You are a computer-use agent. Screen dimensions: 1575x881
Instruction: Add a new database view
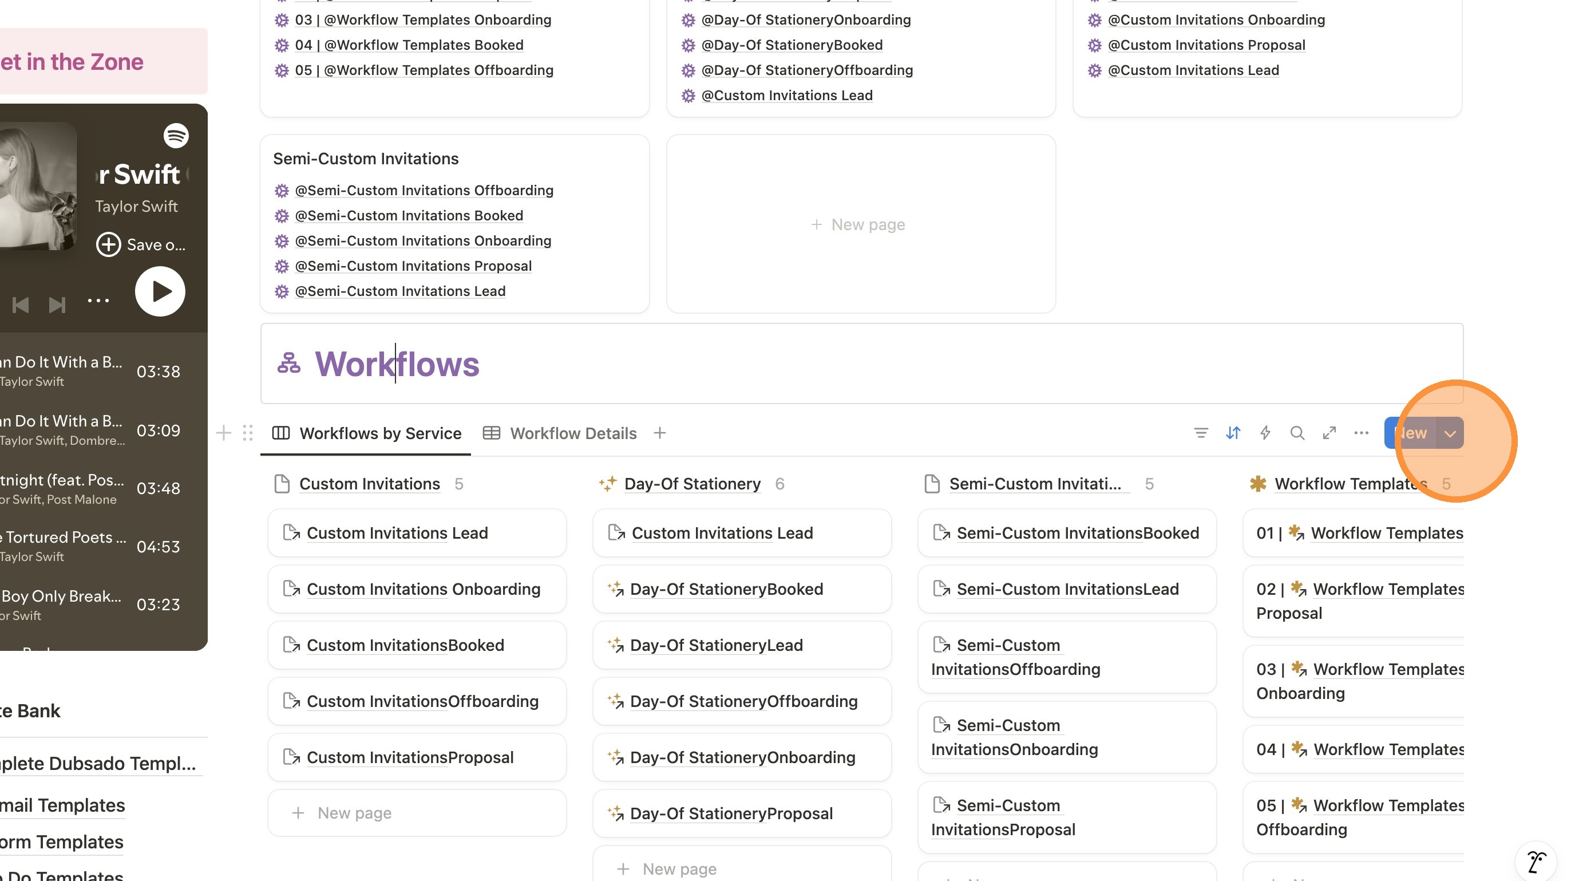[x=660, y=433]
